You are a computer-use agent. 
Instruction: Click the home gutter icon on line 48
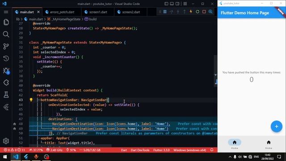tap(14, 124)
